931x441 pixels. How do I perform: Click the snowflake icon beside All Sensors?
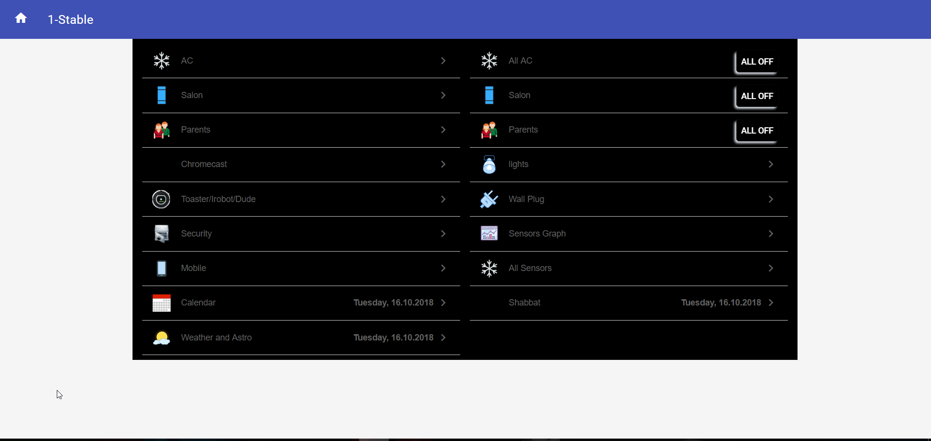(489, 268)
